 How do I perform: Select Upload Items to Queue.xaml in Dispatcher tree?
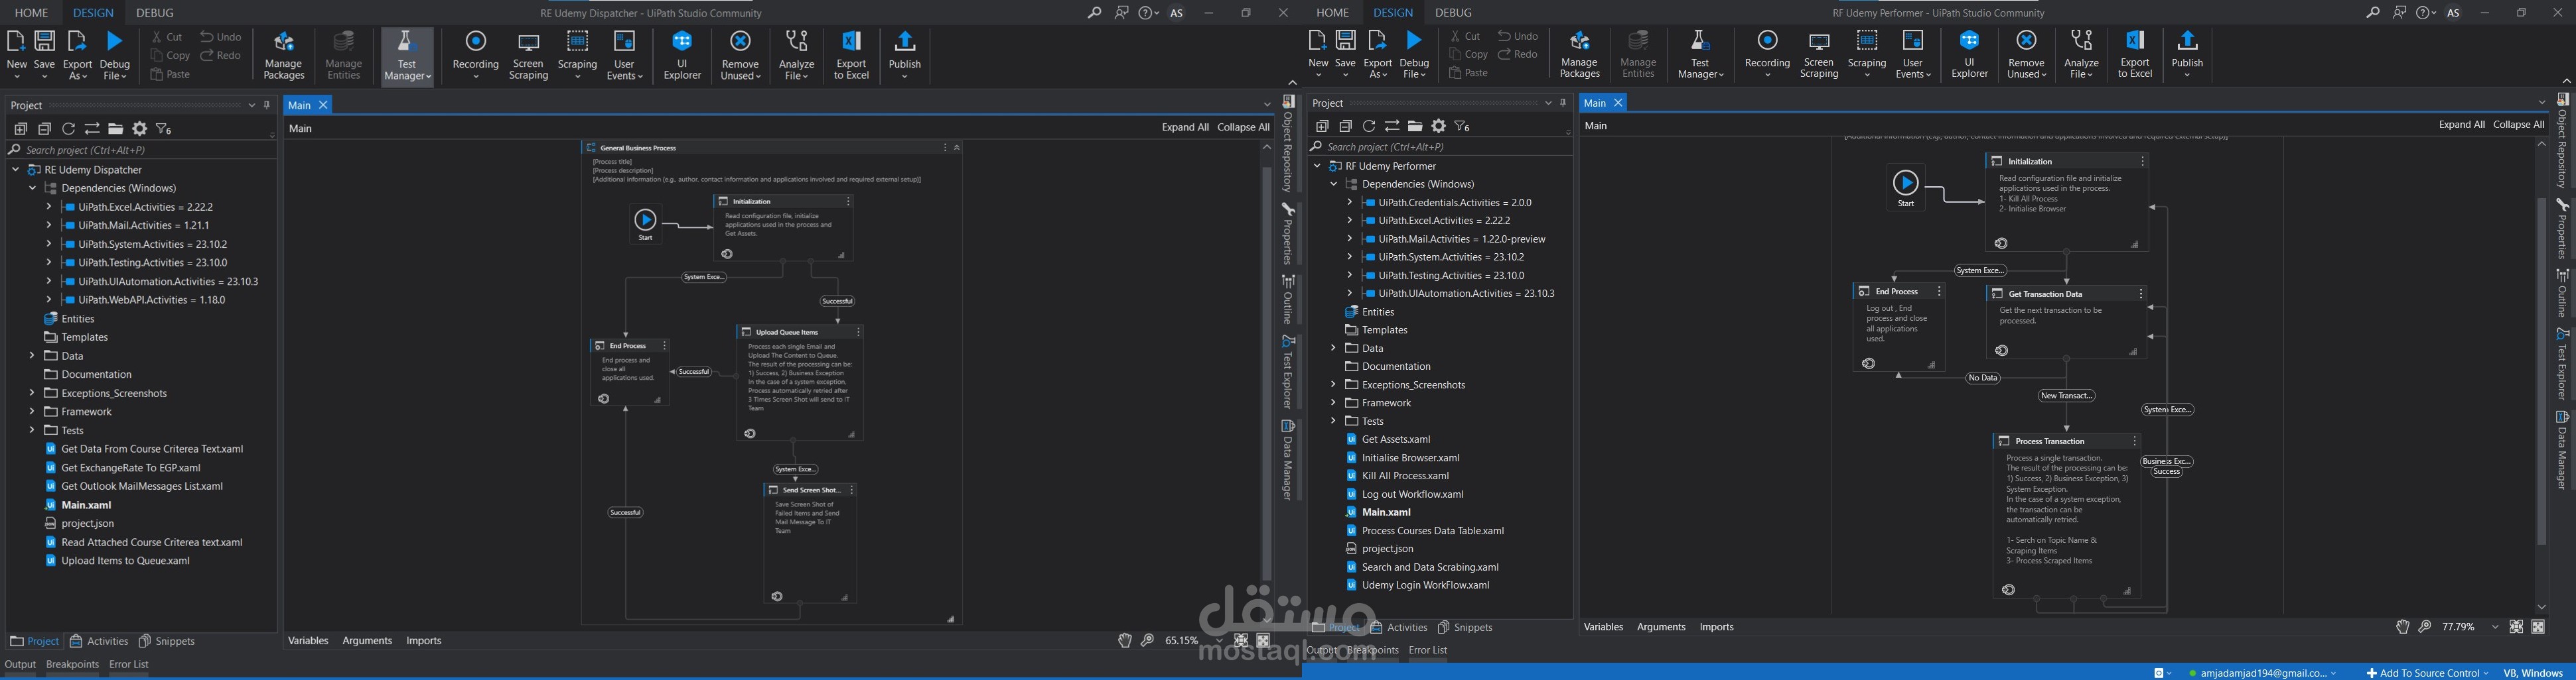(x=125, y=561)
